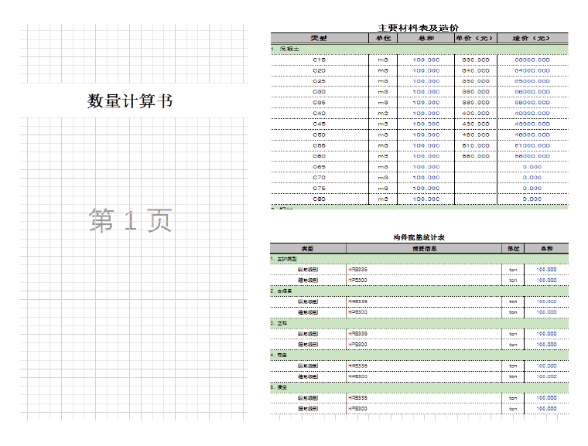588x446 pixels.
Task: Click the m3 unit cell in the C15 row
Action: (x=383, y=60)
